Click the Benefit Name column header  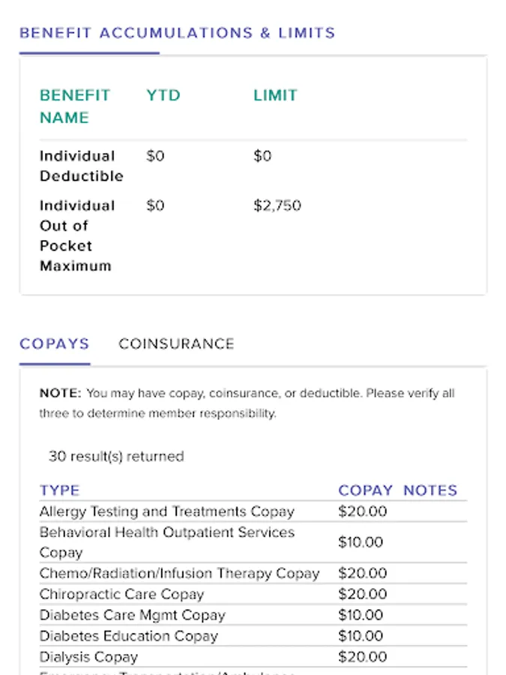75,106
